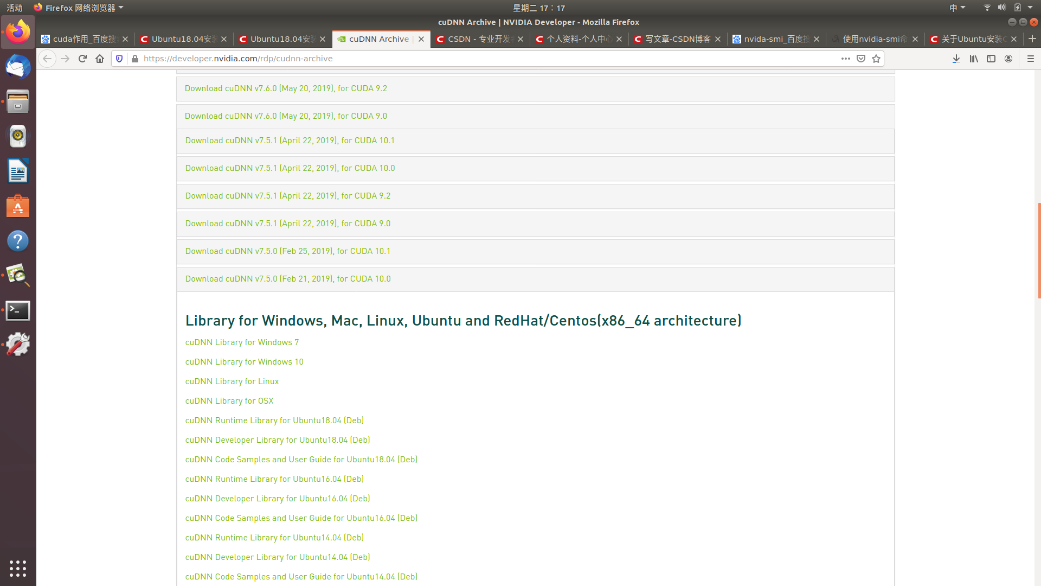The width and height of the screenshot is (1041, 586).
Task: Bookmark this page with star icon
Action: (x=876, y=59)
